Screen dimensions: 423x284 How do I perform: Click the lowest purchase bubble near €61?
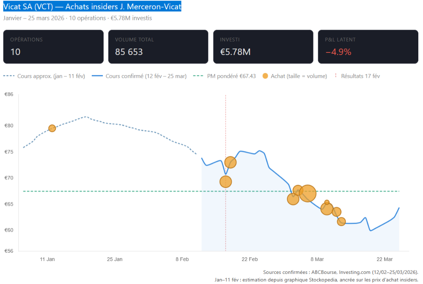[x=341, y=221]
